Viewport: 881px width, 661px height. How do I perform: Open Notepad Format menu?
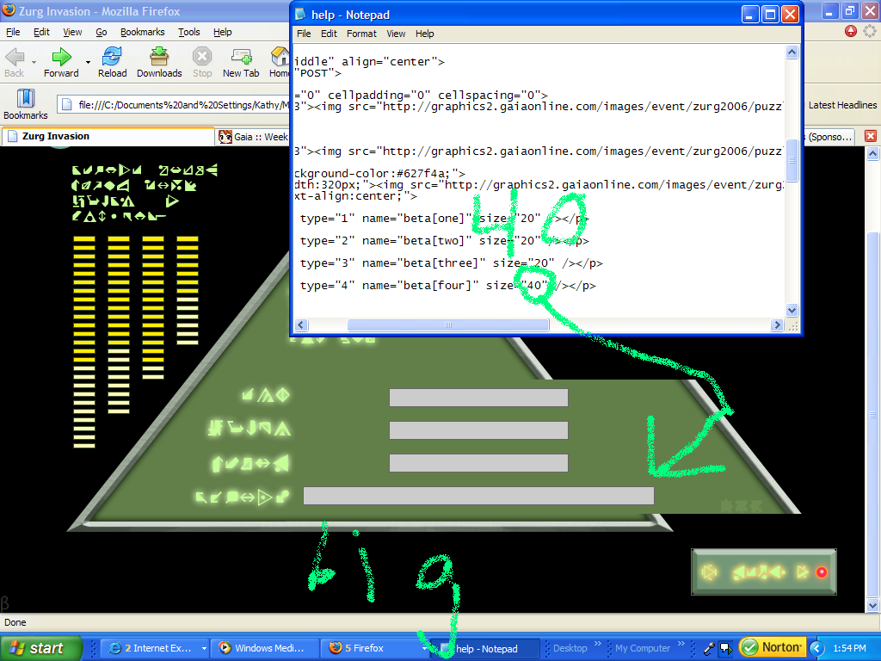[x=361, y=34]
